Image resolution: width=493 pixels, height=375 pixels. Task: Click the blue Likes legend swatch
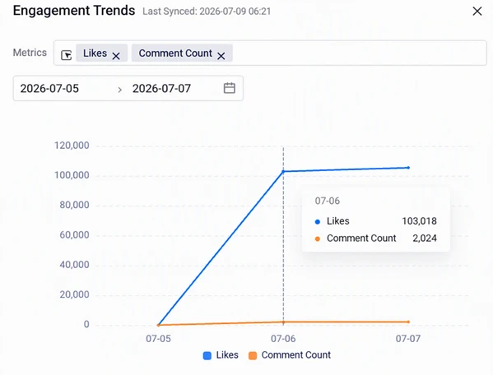tap(207, 355)
